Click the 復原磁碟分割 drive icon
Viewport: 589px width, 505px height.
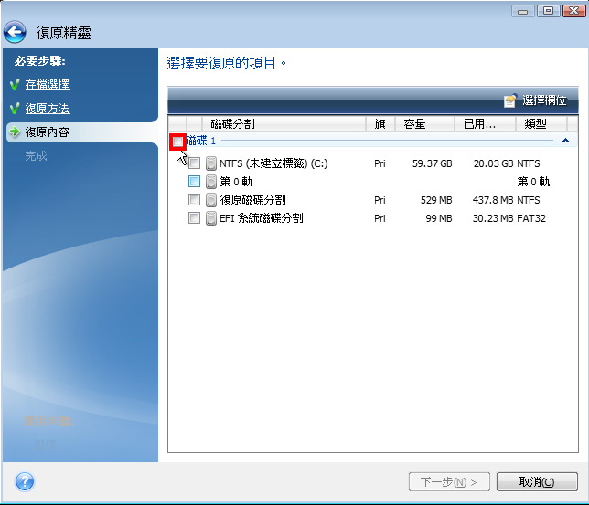211,200
